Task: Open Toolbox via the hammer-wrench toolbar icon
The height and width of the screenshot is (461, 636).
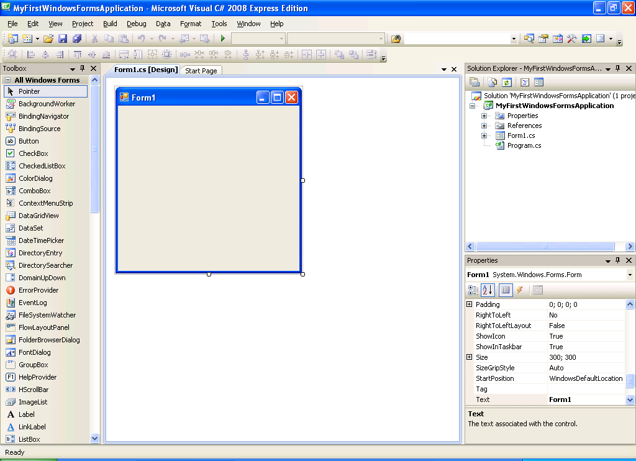Action: point(572,39)
